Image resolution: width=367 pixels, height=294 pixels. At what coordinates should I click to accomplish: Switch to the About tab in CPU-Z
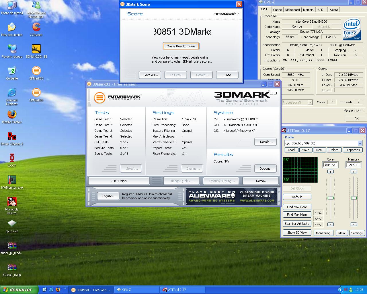(x=333, y=10)
